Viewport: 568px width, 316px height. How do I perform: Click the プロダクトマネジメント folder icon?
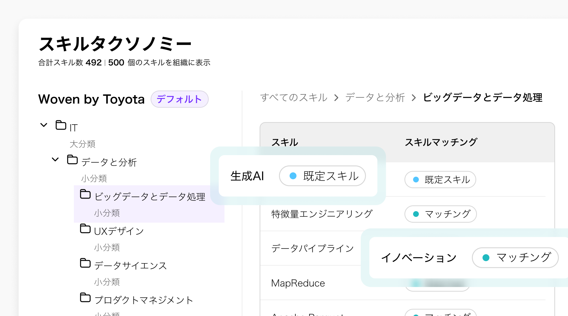[x=85, y=297]
